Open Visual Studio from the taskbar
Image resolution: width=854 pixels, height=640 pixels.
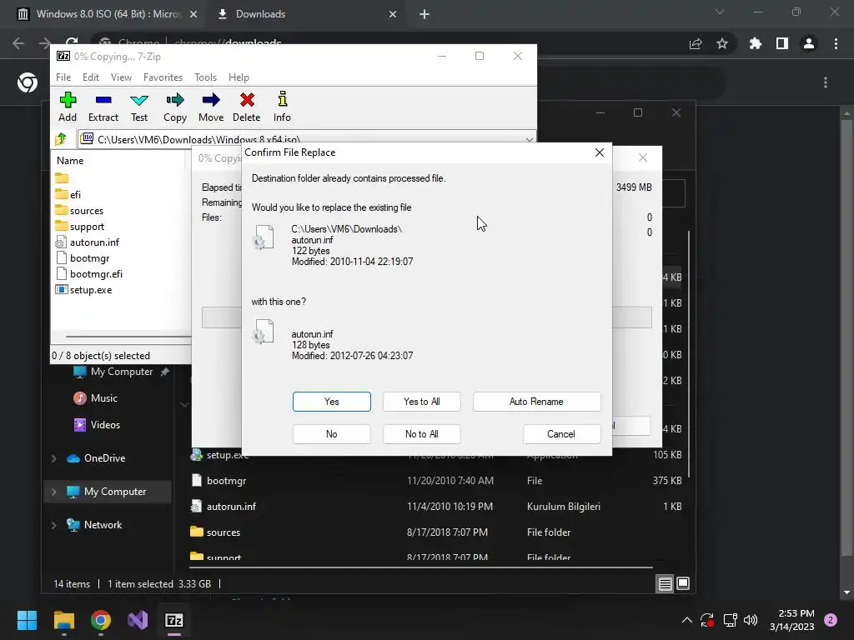(x=138, y=620)
